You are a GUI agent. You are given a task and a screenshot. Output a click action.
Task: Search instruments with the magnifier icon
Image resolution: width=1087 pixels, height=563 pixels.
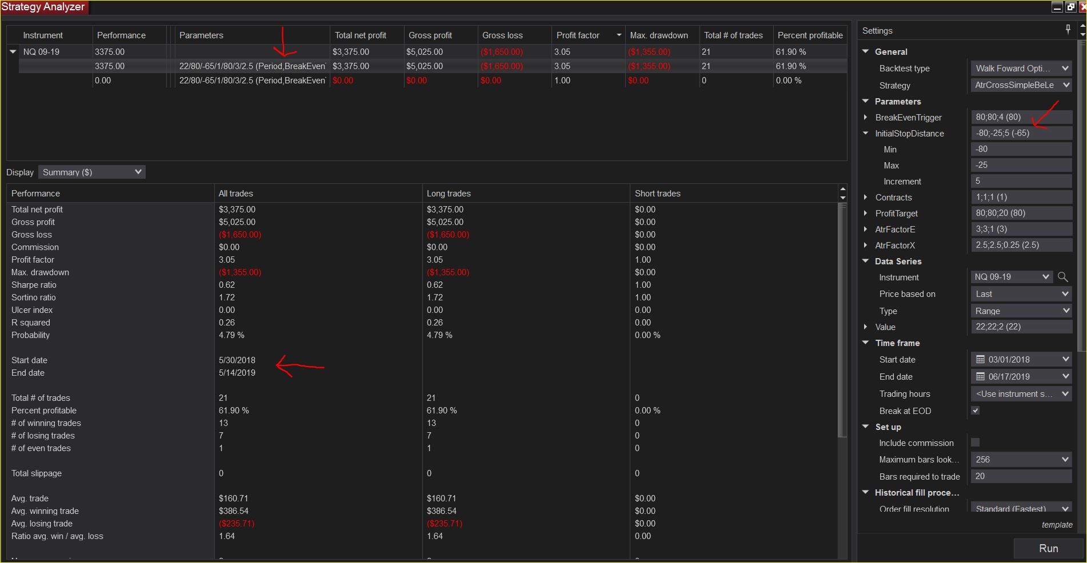point(1062,277)
